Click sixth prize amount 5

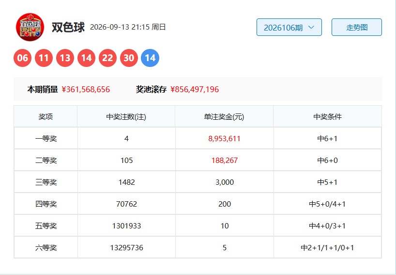225,247
